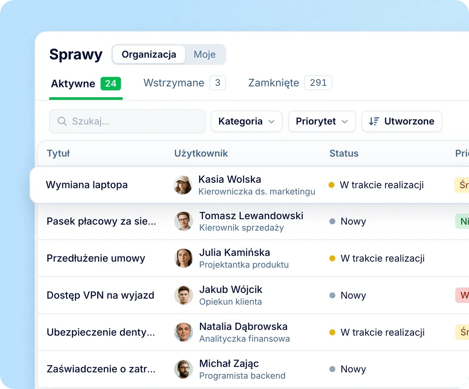469x389 pixels.
Task: Click Nowy status for Pasek płacowy
Action: click(x=347, y=221)
